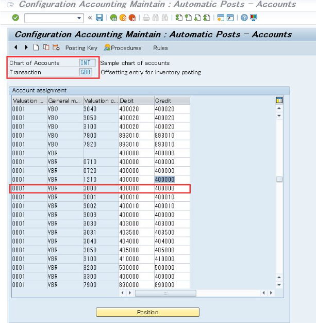316x323 pixels.
Task: Click Debit 403500 in VBR 3031 row
Action: (137, 232)
